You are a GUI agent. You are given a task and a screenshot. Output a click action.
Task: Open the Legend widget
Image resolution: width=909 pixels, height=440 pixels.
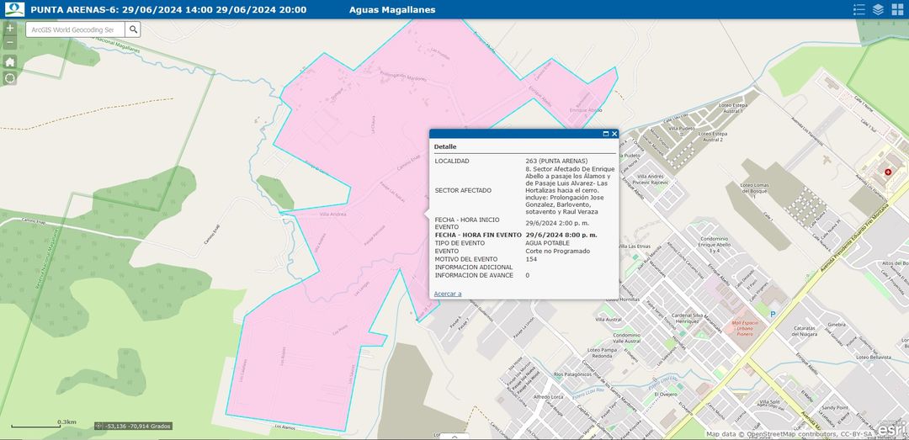(x=858, y=9)
